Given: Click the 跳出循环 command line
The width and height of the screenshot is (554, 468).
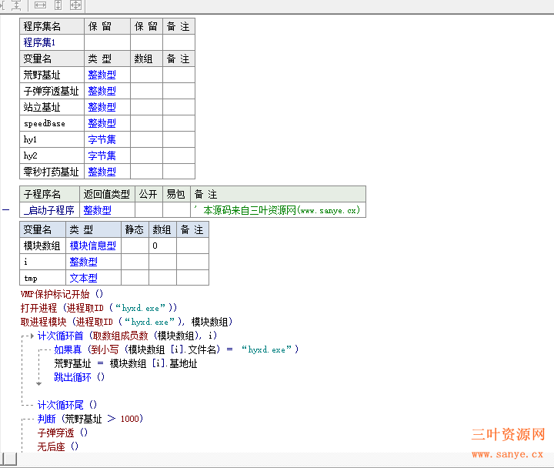Looking at the screenshot, I should coord(78,377).
